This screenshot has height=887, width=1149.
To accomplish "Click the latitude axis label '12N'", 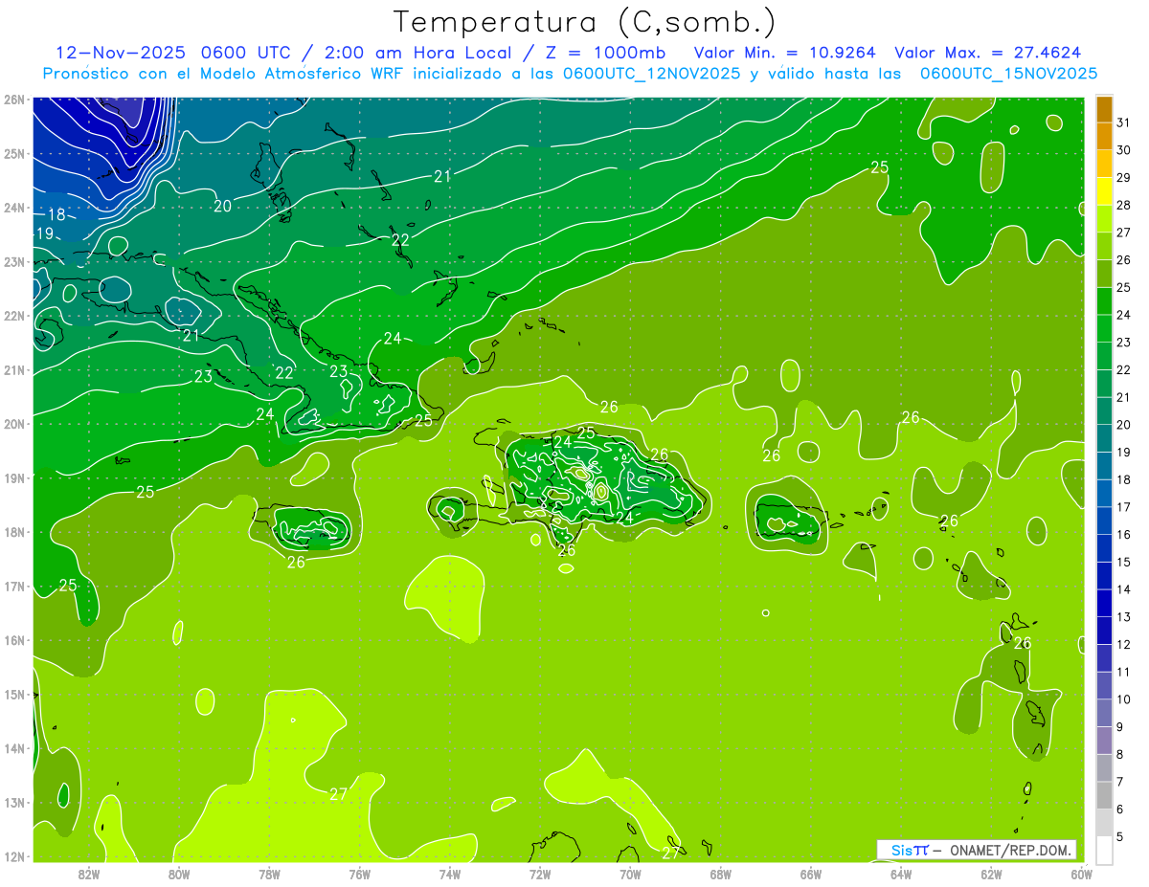I will pyautogui.click(x=13, y=856).
